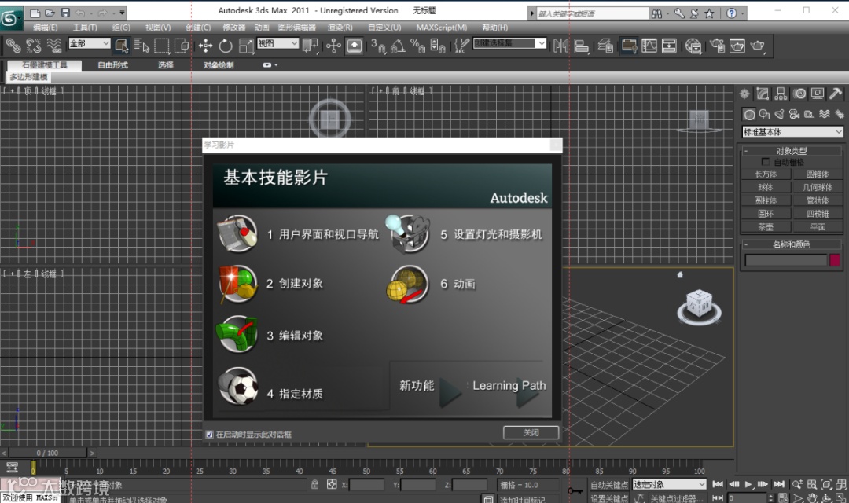Toggle keyboard shortcut override button
Viewport: 849px width, 503px height.
click(354, 46)
